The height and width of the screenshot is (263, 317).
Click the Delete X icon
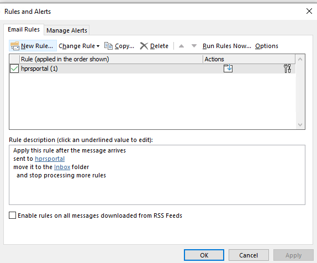tap(144, 46)
